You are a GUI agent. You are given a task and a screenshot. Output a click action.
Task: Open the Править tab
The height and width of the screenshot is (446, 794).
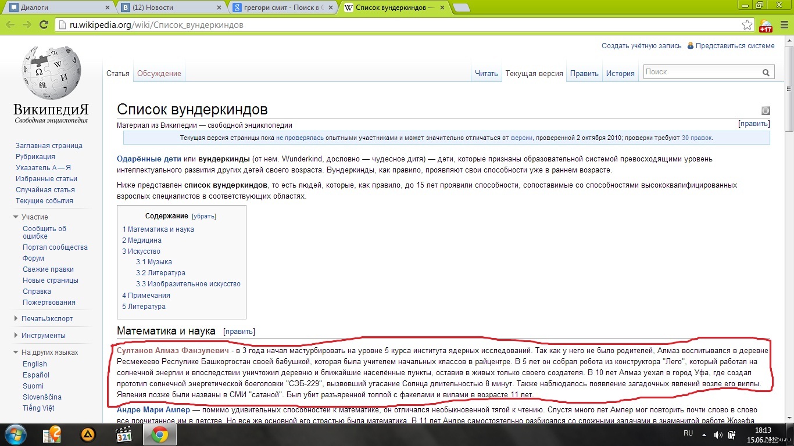coord(584,74)
